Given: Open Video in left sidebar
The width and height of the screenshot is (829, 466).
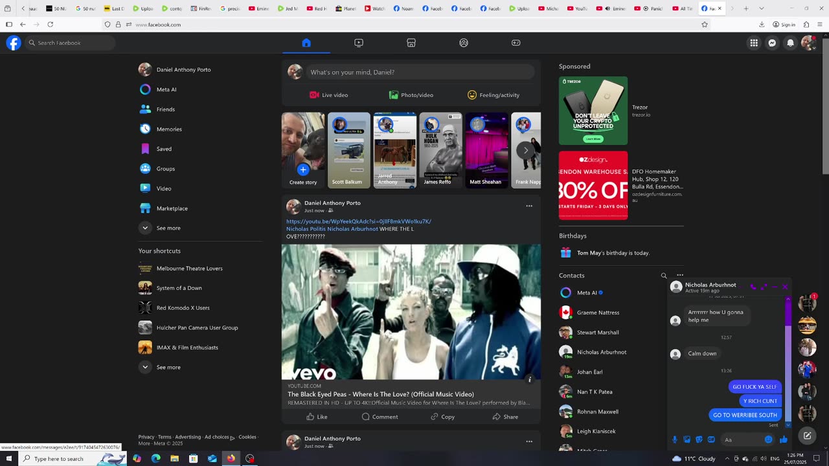Looking at the screenshot, I should (199, 188).
